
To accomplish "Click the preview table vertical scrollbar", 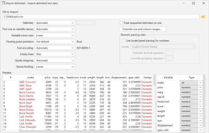I will [x=154, y=103].
